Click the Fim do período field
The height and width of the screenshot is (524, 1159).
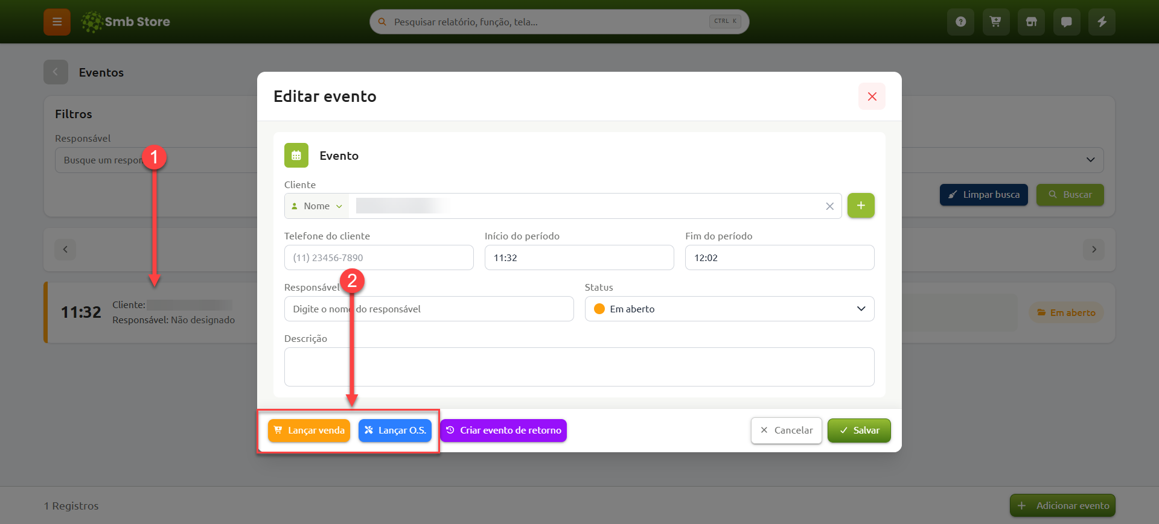[x=780, y=257]
